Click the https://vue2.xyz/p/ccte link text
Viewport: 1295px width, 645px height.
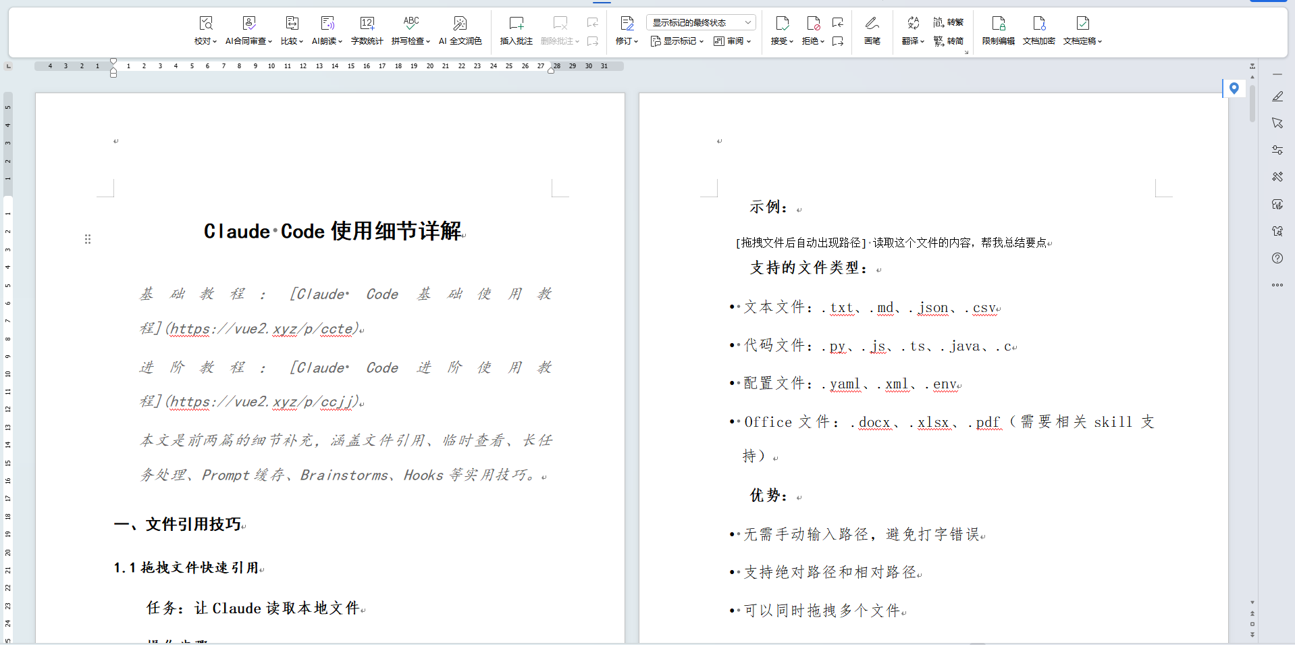click(x=262, y=329)
